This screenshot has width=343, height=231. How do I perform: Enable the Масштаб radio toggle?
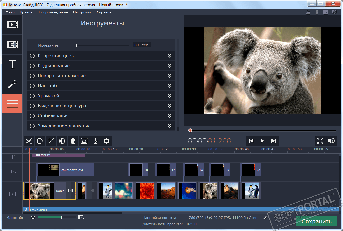click(x=32, y=86)
